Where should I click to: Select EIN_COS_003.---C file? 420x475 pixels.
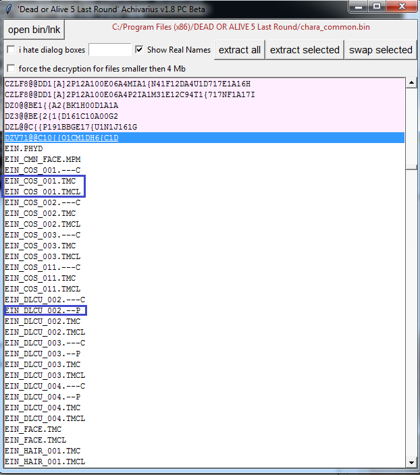pos(205,235)
